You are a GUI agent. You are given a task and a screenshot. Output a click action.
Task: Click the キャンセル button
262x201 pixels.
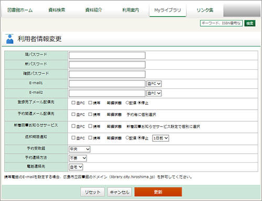[x=119, y=192]
